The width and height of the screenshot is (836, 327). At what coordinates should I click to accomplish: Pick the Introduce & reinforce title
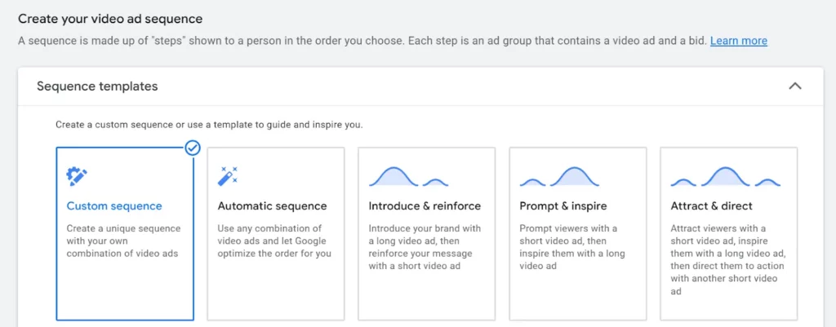click(425, 206)
